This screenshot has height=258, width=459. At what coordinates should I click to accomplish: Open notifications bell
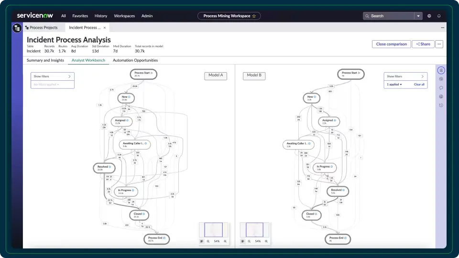click(x=439, y=16)
